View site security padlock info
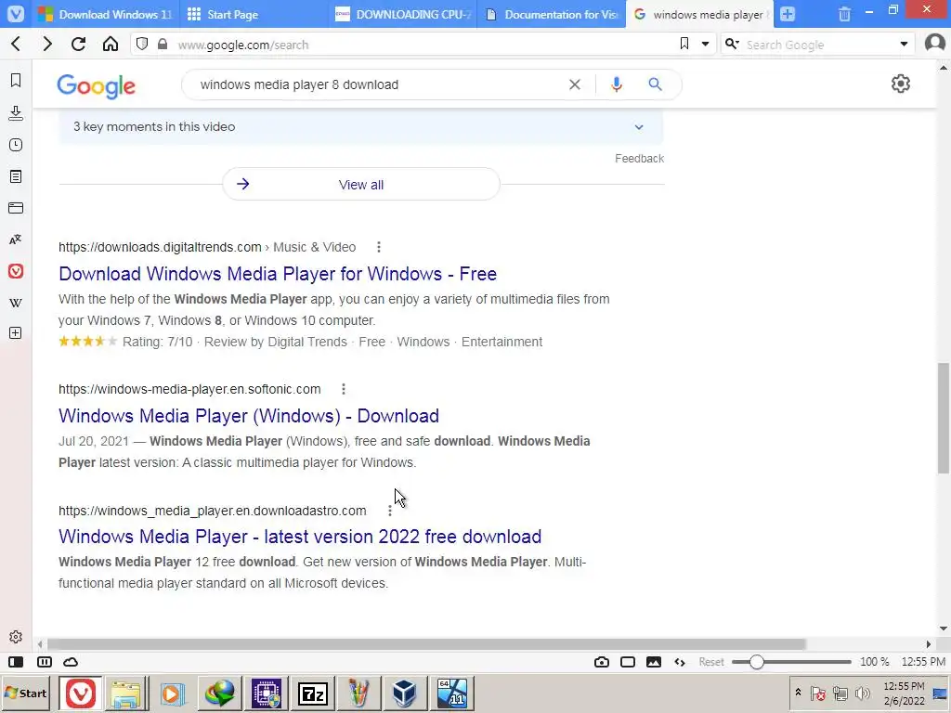Screen dimensions: 951x713 162,45
